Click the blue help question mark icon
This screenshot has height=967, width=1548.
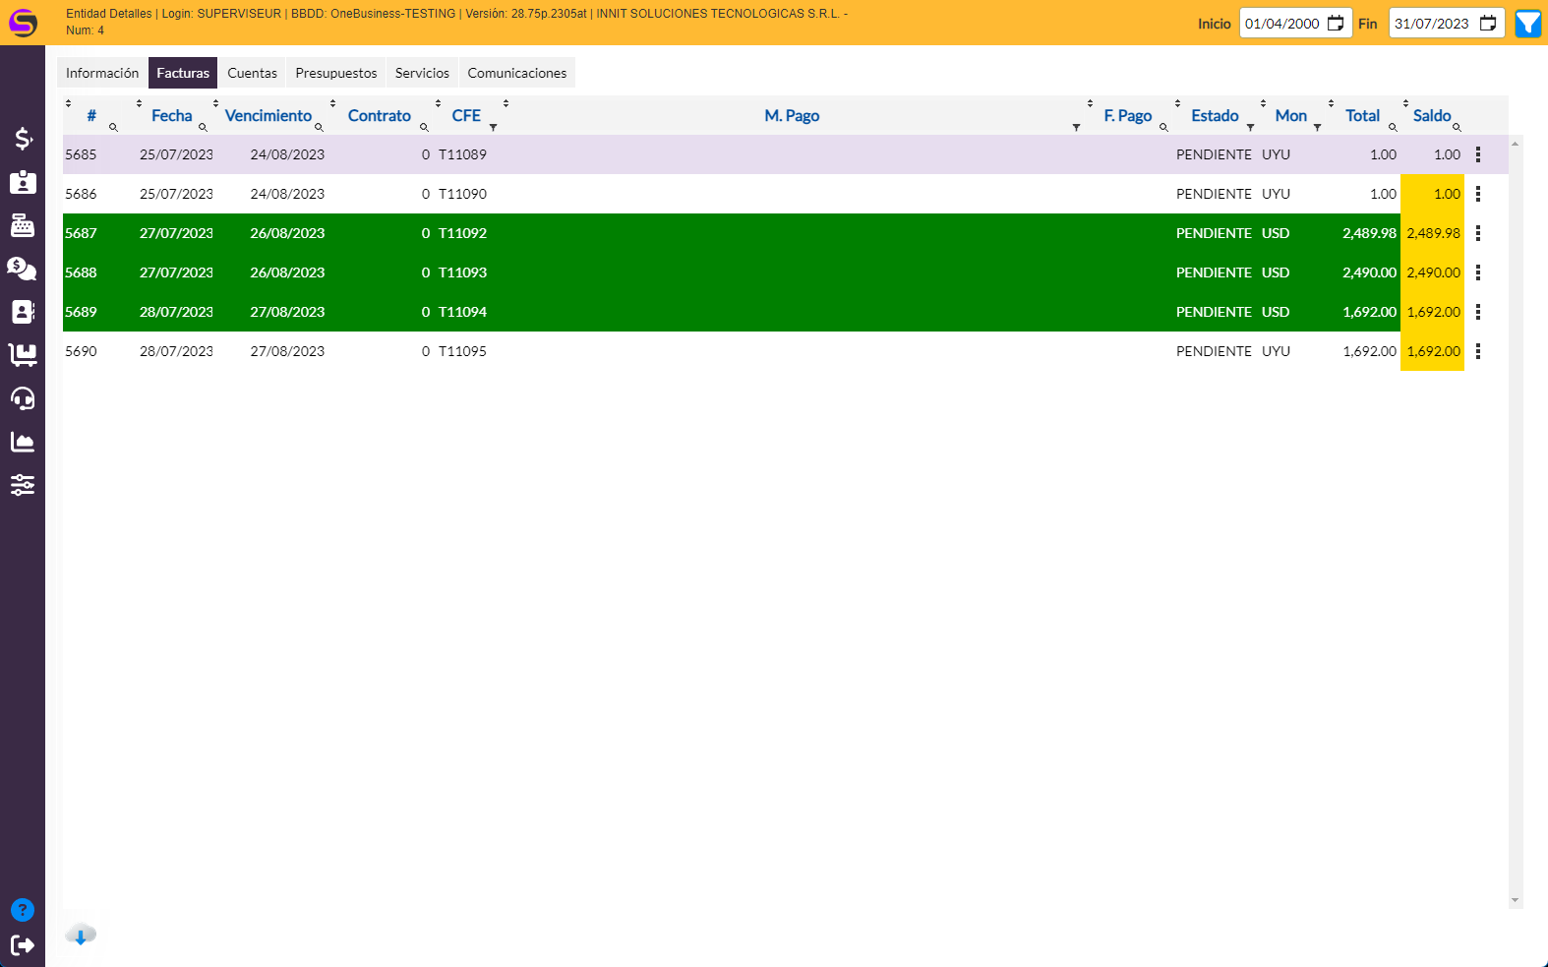[x=23, y=910]
